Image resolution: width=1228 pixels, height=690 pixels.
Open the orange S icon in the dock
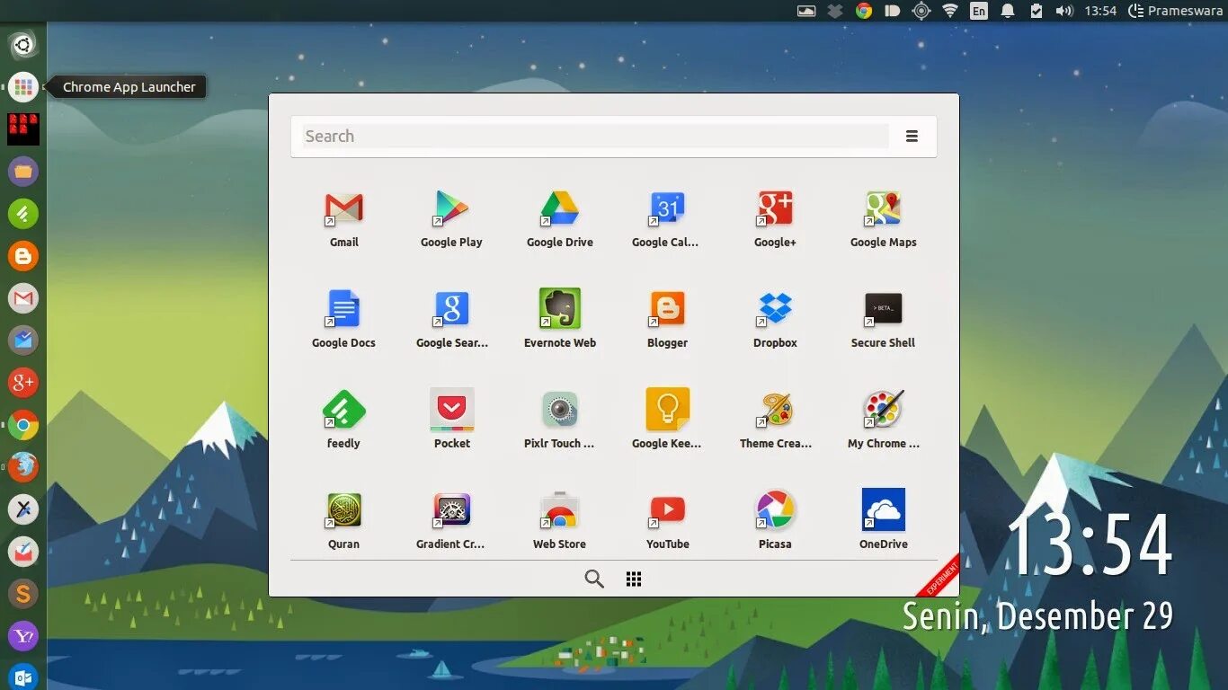(23, 594)
